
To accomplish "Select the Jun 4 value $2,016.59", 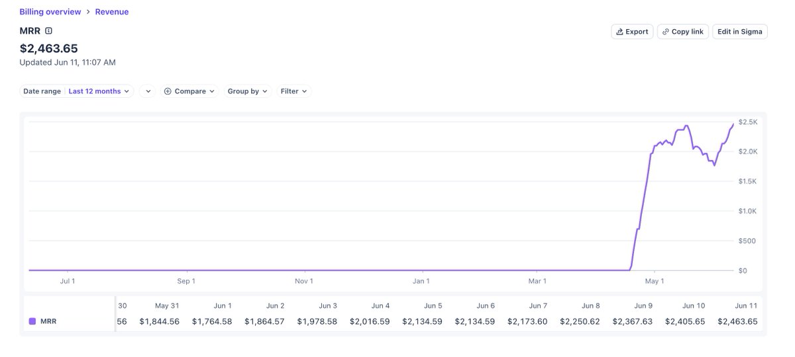I will [370, 322].
